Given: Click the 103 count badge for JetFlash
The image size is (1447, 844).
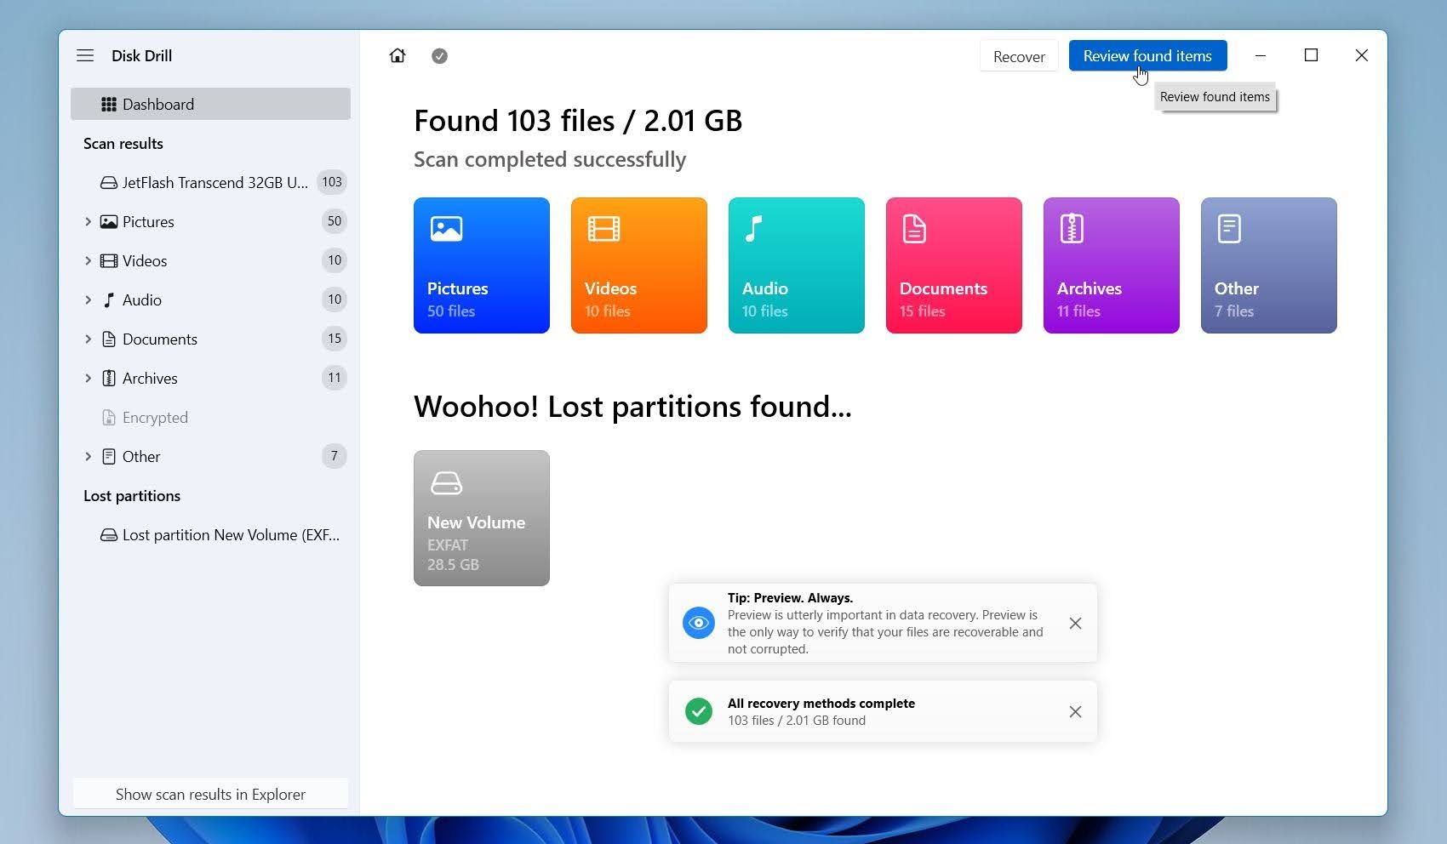Looking at the screenshot, I should coord(332,182).
